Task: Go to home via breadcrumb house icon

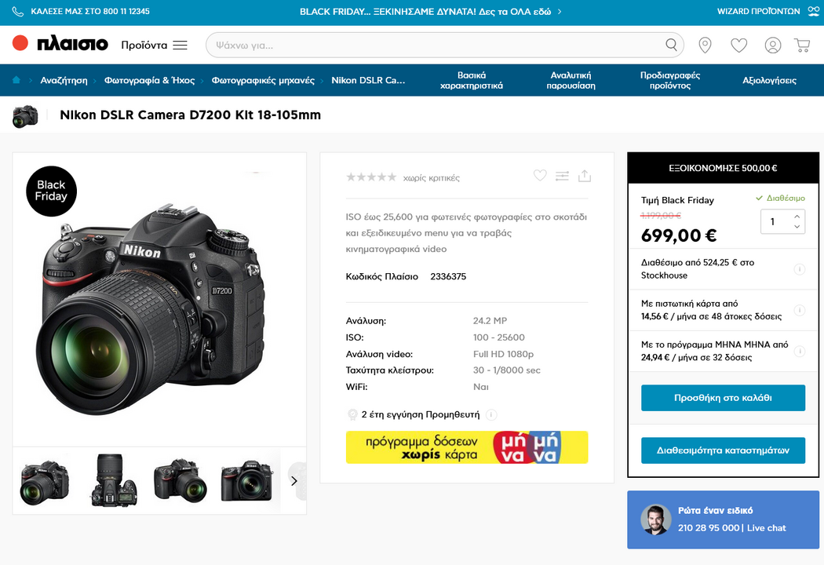Action: tap(16, 80)
